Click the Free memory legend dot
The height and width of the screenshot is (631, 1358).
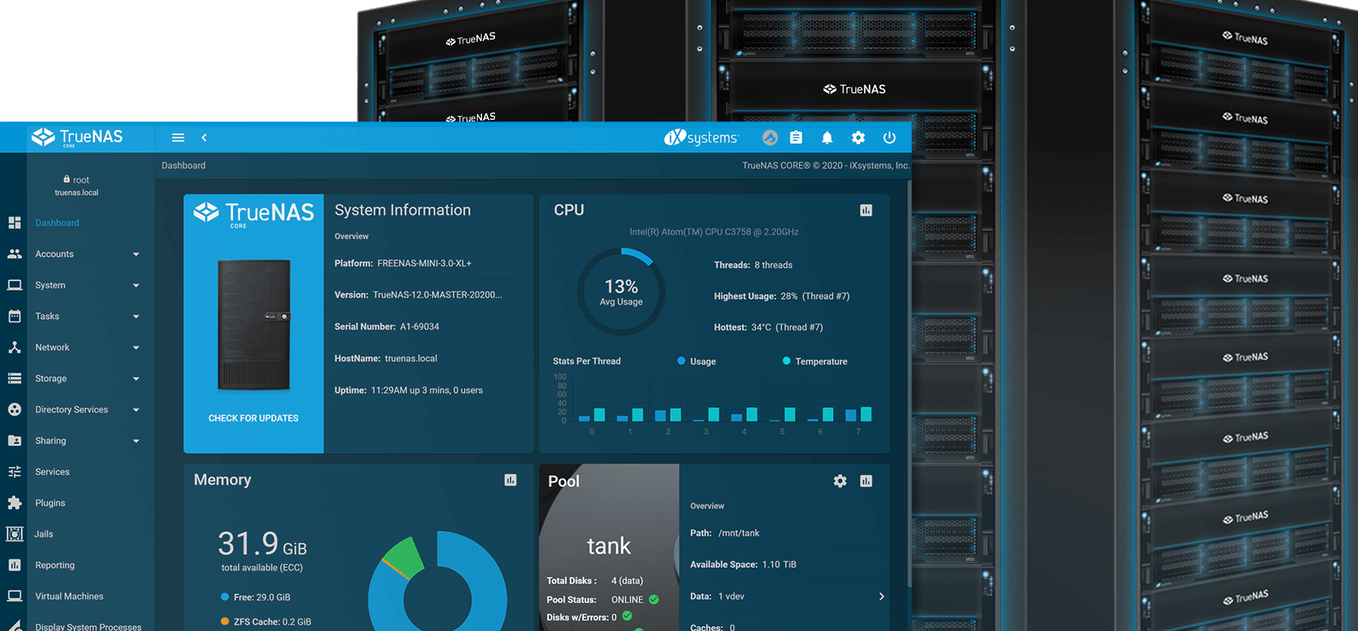tap(225, 597)
